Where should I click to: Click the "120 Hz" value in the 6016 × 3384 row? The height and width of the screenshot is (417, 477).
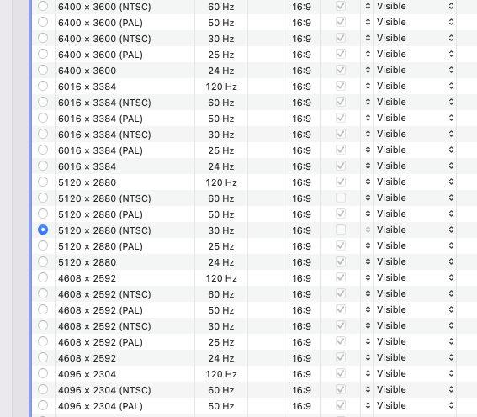coord(221,87)
